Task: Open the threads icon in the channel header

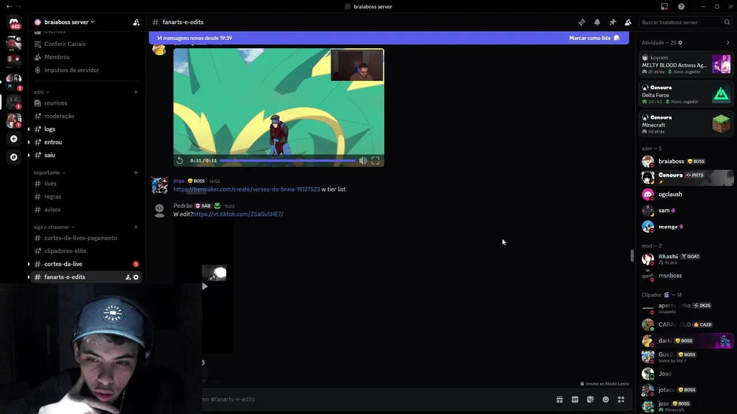Action: click(582, 22)
